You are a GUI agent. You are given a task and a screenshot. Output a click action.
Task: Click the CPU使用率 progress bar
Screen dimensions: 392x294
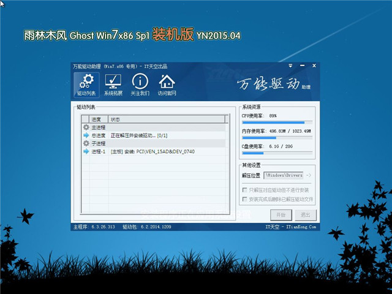(x=277, y=123)
